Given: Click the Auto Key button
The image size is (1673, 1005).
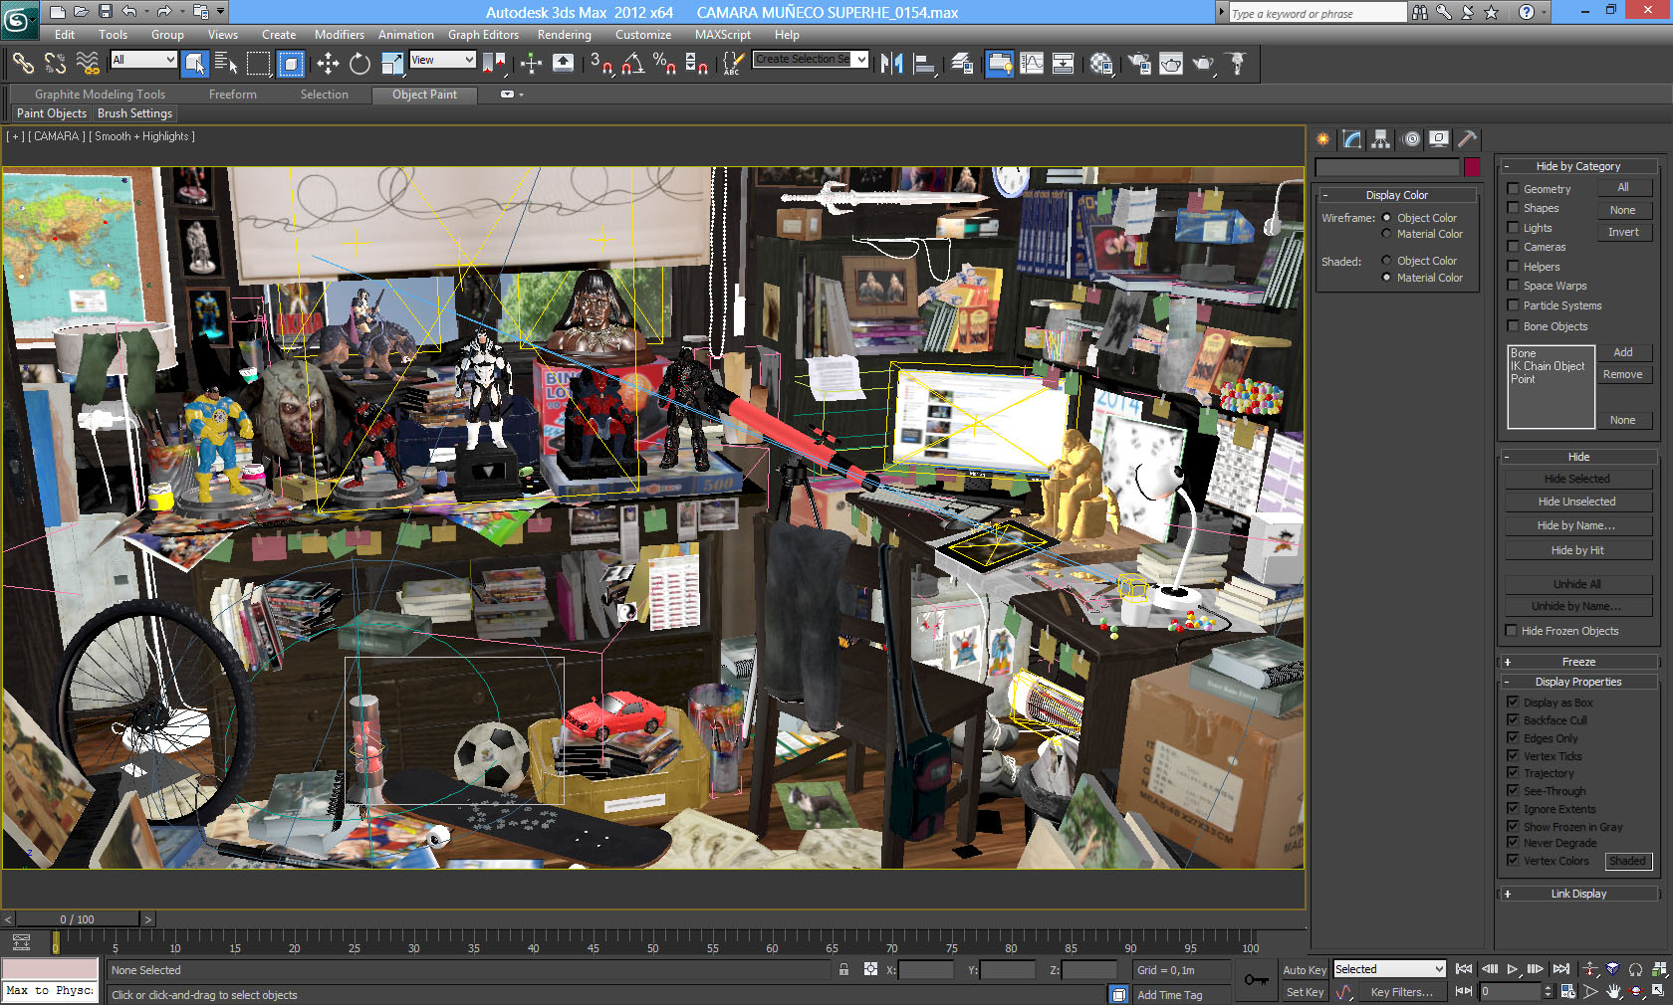Looking at the screenshot, I should [x=1304, y=969].
